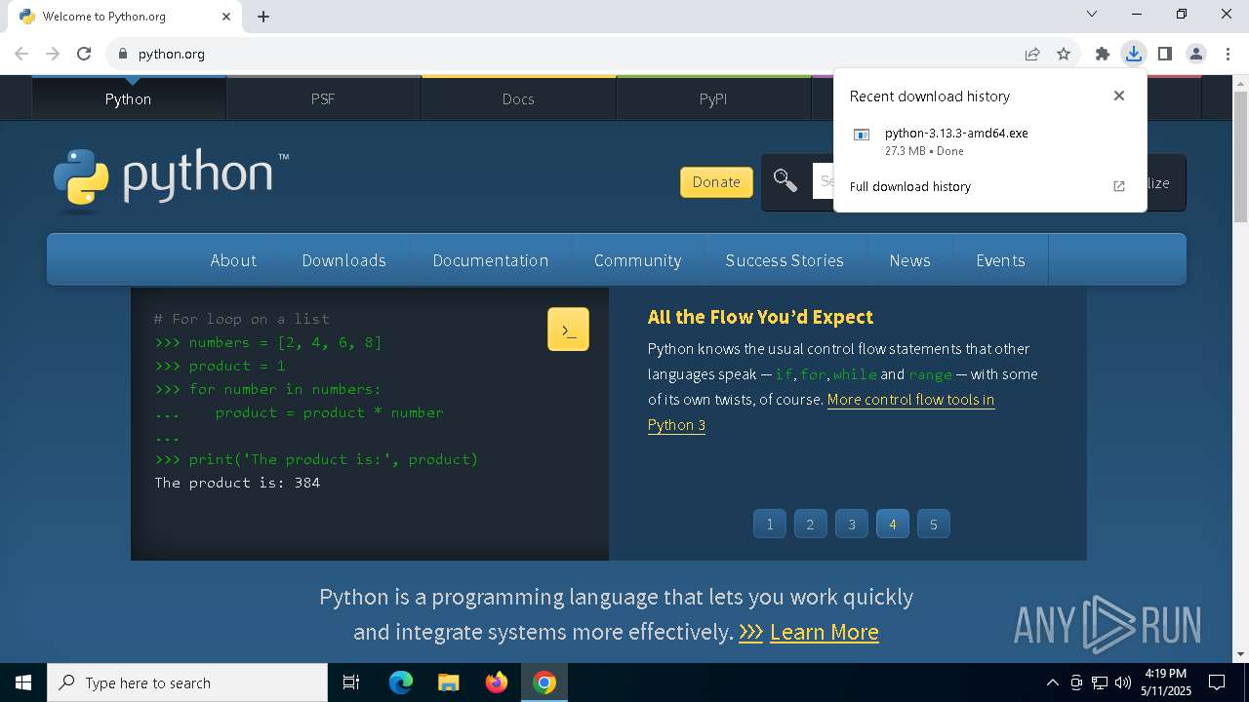This screenshot has height=702, width=1249.
Task: Open the Downloads menu
Action: pos(344,260)
